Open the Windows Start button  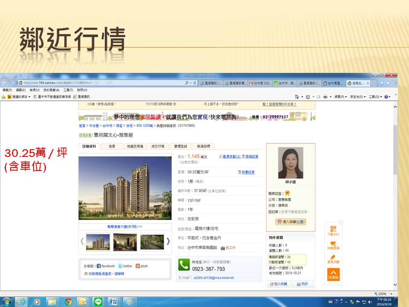6,302
